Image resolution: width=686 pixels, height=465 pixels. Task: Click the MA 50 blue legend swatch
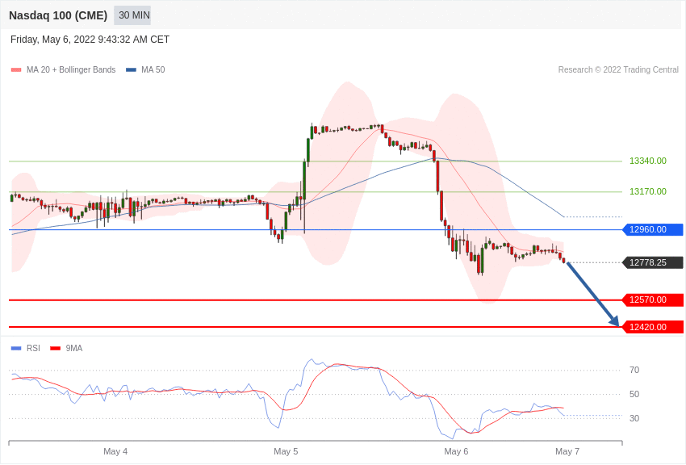coord(131,70)
